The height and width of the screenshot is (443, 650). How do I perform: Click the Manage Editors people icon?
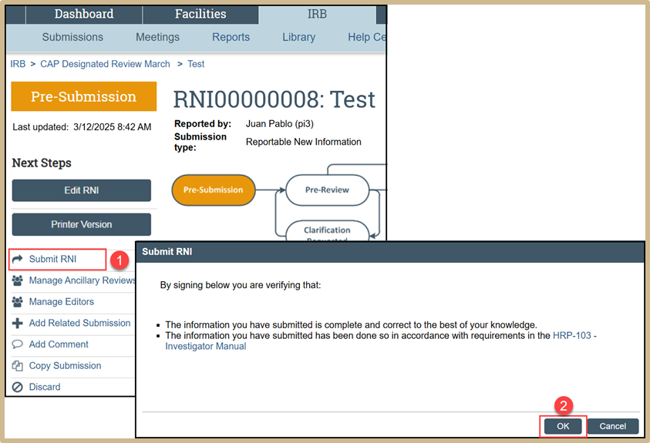(18, 302)
